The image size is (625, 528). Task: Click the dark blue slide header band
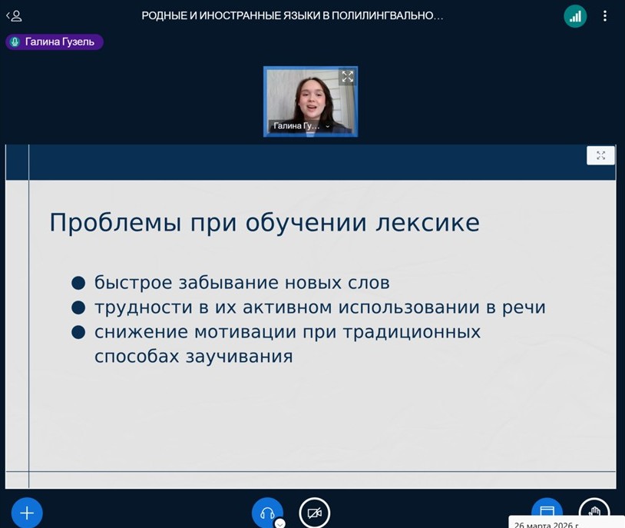point(307,162)
